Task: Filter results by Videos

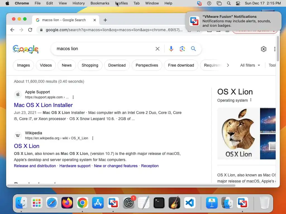Action: pos(46,65)
